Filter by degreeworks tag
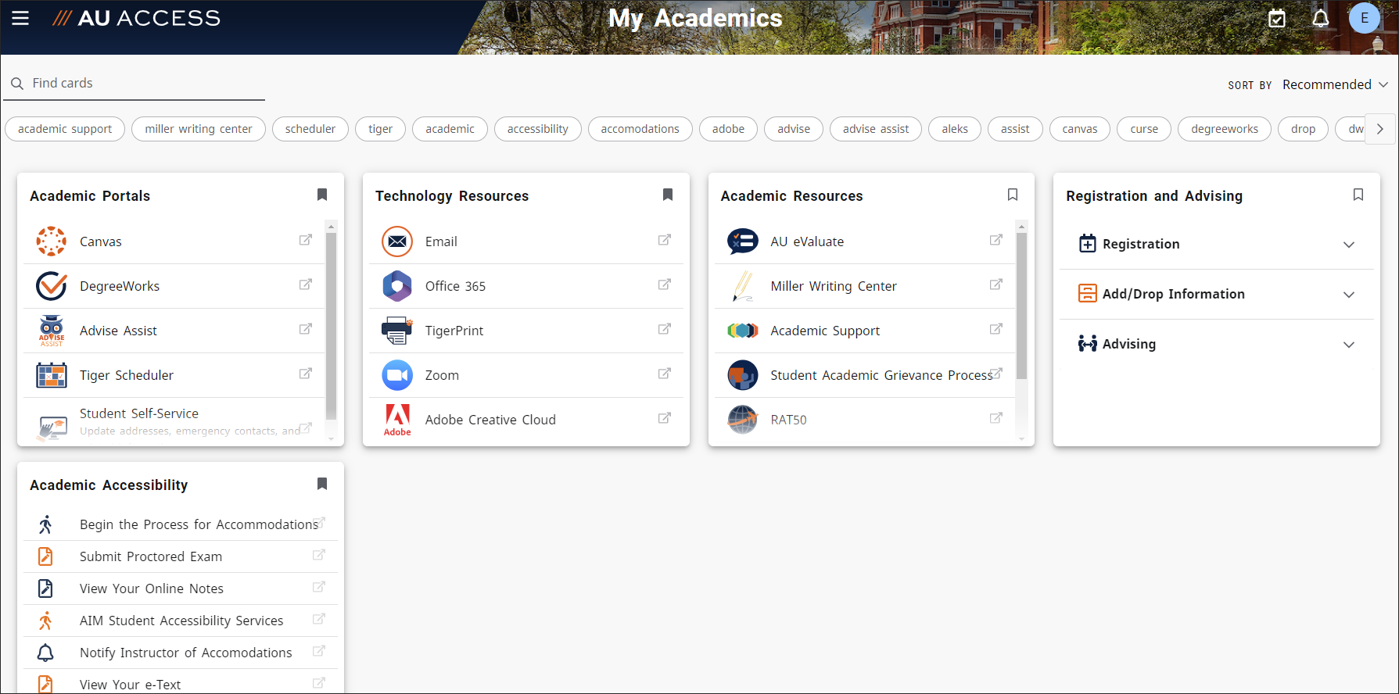This screenshot has height=694, width=1399. [x=1225, y=129]
